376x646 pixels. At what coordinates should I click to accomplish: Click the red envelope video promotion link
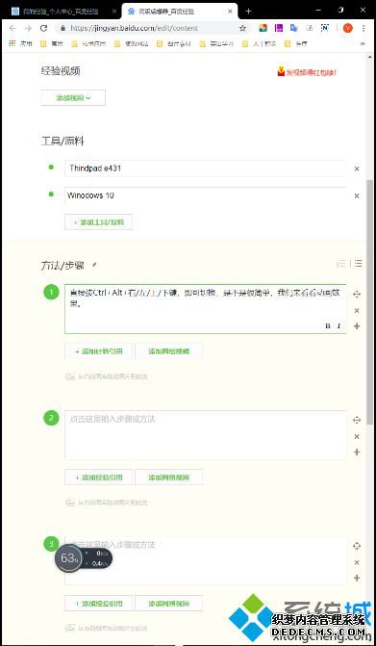(308, 71)
